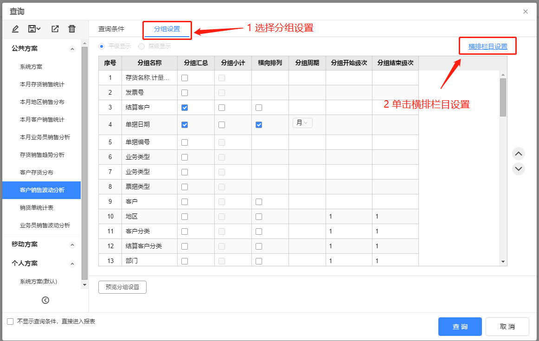Uncheck 分组汇总 for 结算客户 row
This screenshot has width=539, height=341.
click(185, 107)
